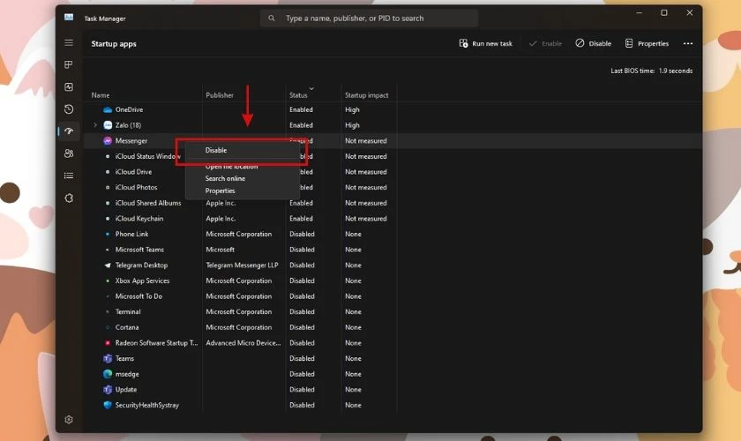Click the search box for name, publisher, PID
The width and height of the screenshot is (741, 441).
pyautogui.click(x=369, y=18)
